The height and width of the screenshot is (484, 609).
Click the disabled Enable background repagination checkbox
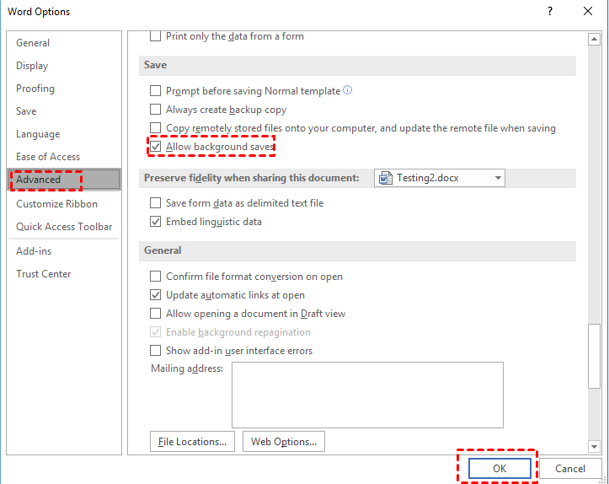pos(155,332)
